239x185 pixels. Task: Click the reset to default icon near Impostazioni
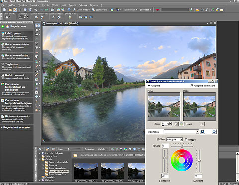[x=214, y=132]
